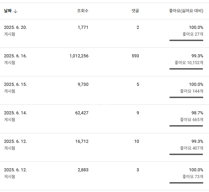Sort table by 날짜 column header
209x192 pixels.
(8, 11)
